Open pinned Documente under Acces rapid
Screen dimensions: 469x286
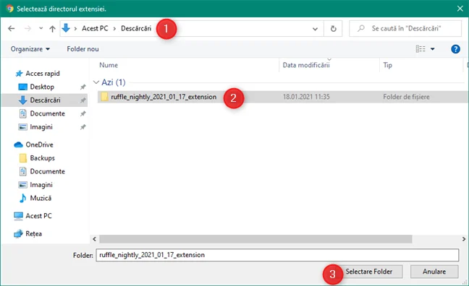tap(47, 113)
